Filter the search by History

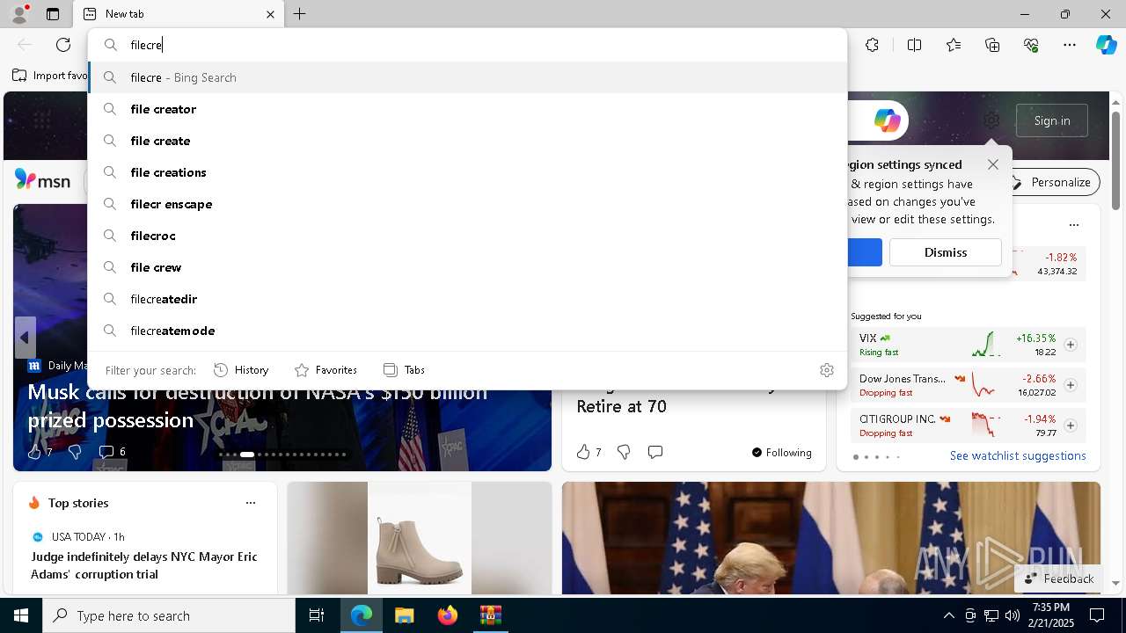point(241,370)
